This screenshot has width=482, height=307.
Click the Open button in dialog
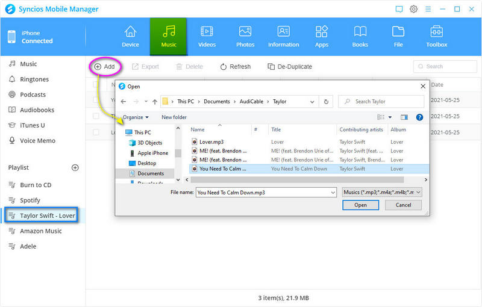coord(360,205)
